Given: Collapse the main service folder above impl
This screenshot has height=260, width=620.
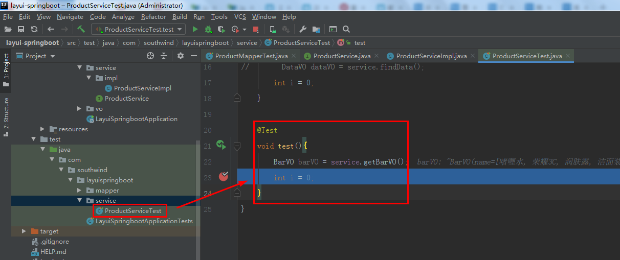Looking at the screenshot, I should pyautogui.click(x=79, y=67).
